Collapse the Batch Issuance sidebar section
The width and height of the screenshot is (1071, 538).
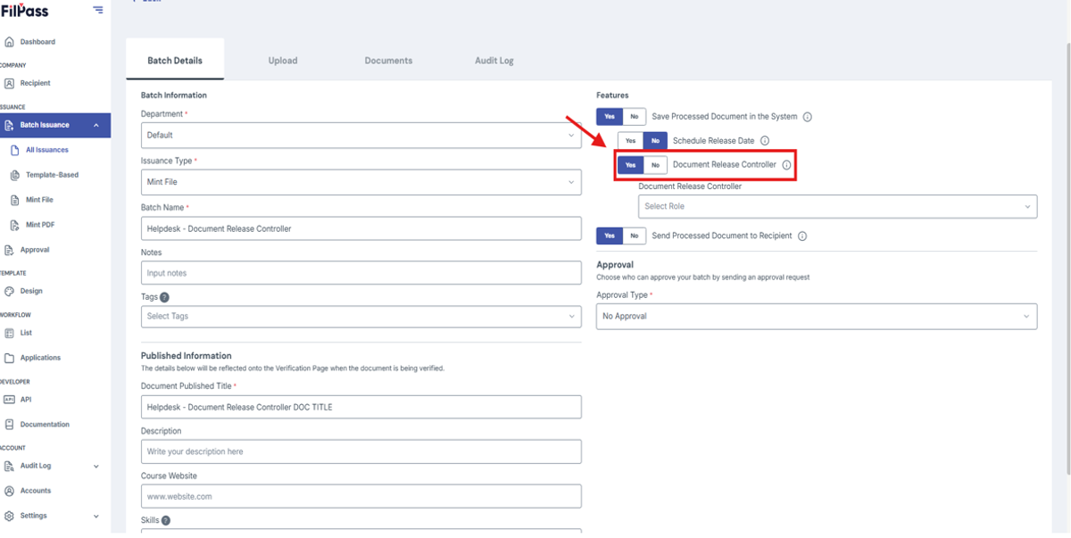(96, 125)
